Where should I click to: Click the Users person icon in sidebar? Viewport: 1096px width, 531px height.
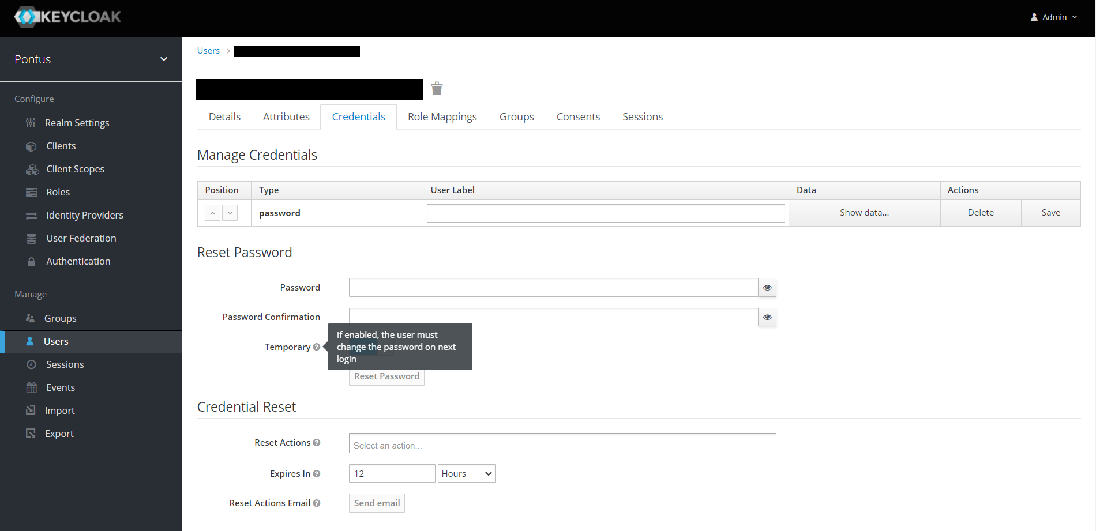coord(30,341)
